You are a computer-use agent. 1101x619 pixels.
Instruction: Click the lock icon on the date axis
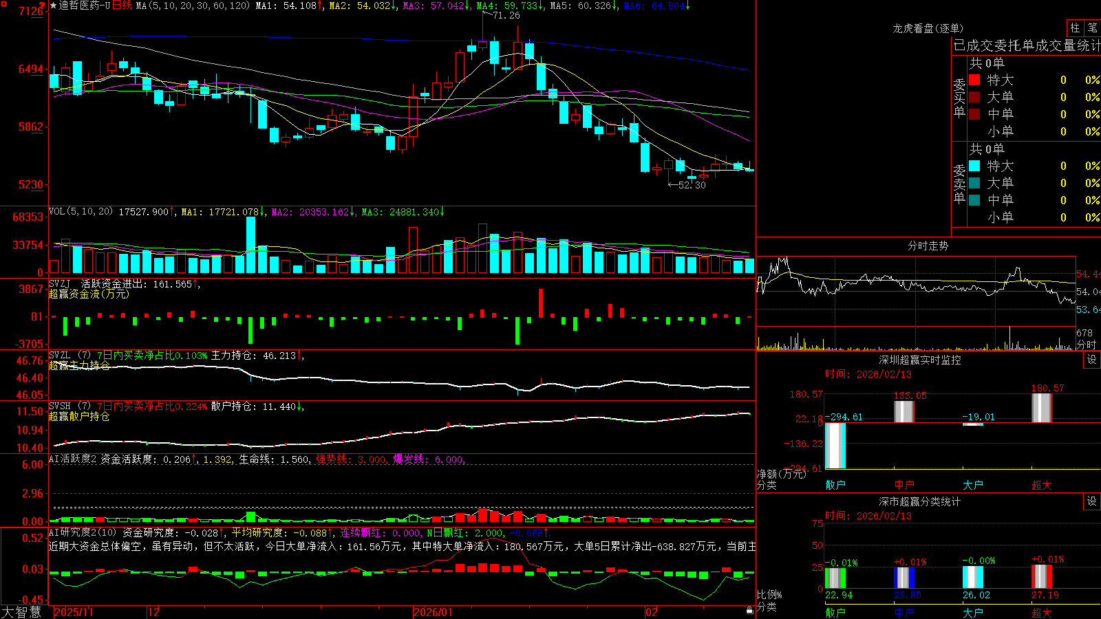[749, 611]
